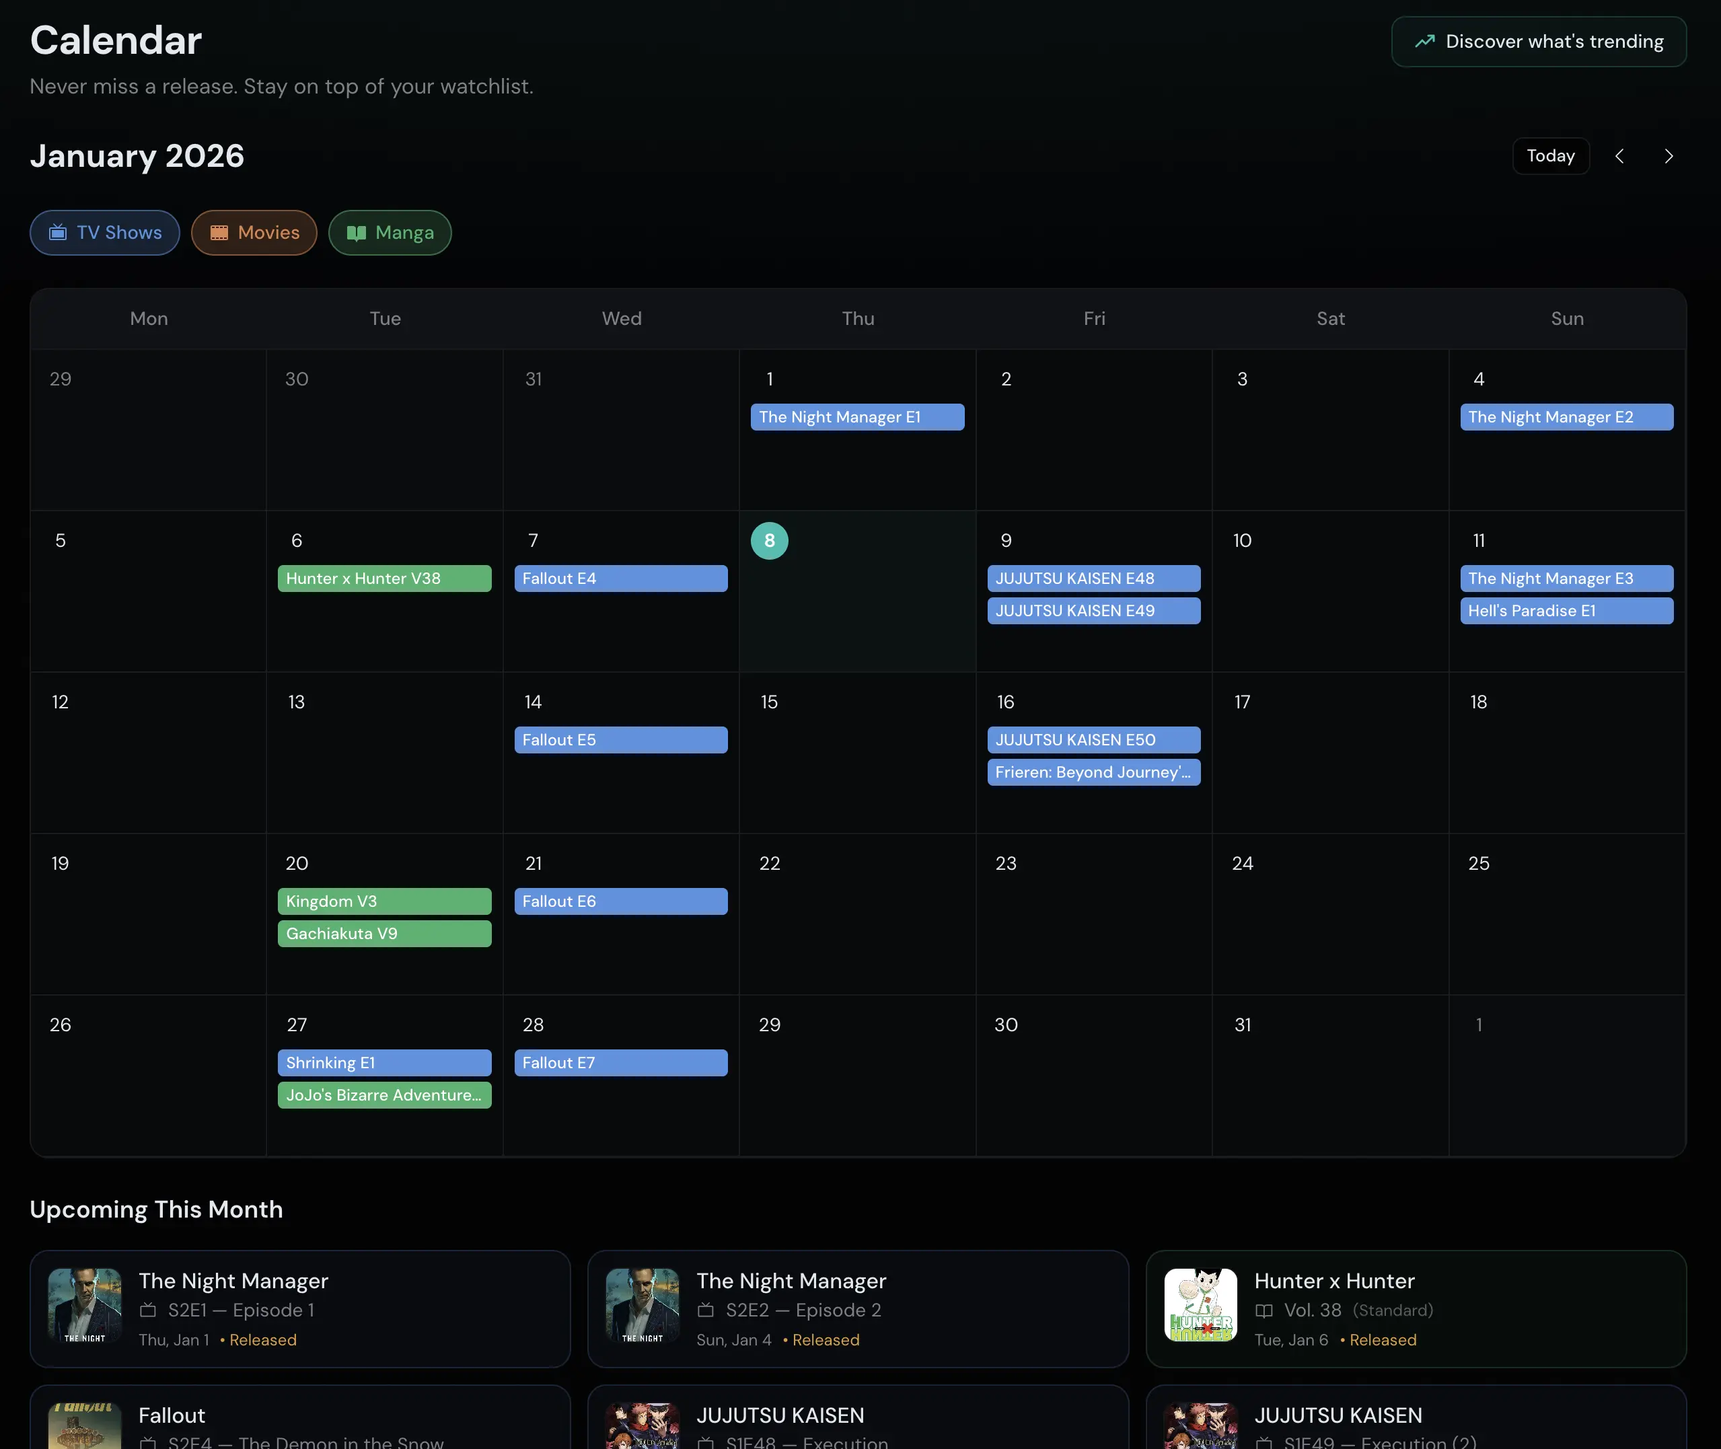Image resolution: width=1721 pixels, height=1449 pixels.
Task: Click the January 2026 heading
Action: pyautogui.click(x=137, y=156)
